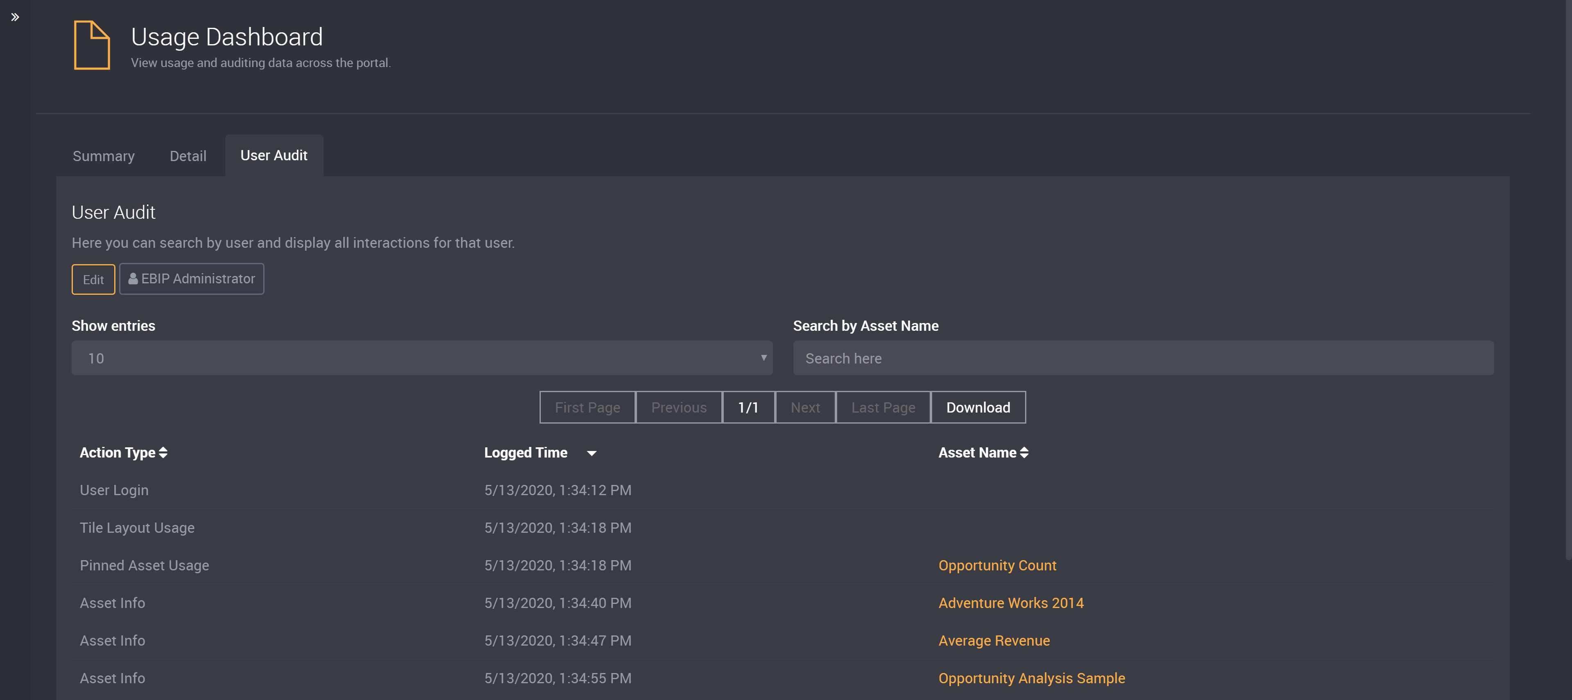1572x700 pixels.
Task: Select the User Audit tab
Action: coord(274,155)
